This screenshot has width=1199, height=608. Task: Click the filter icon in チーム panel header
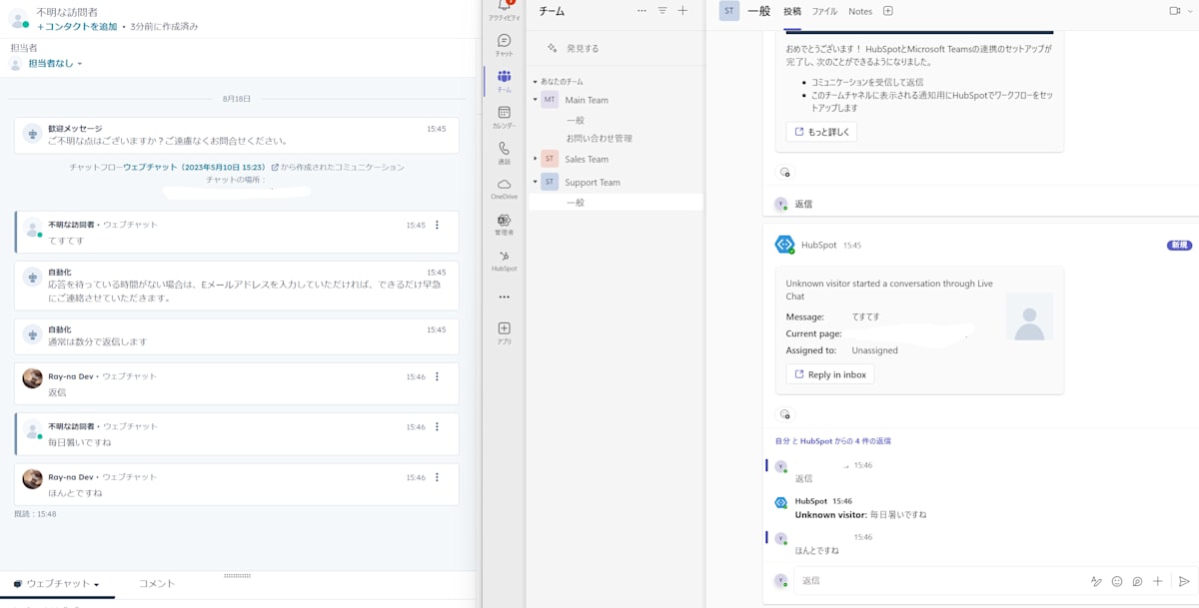click(662, 11)
